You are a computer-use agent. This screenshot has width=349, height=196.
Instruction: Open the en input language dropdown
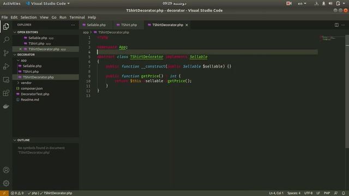pos(302,3)
